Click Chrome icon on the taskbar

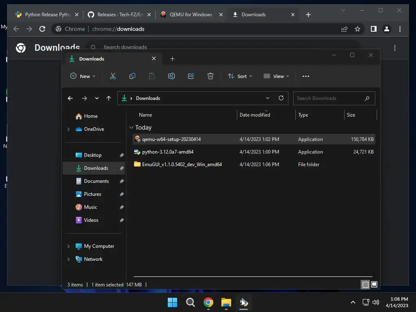point(208,302)
